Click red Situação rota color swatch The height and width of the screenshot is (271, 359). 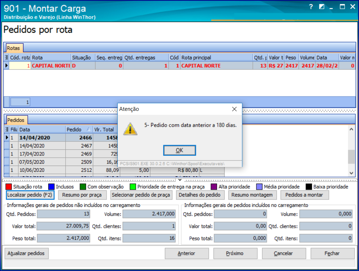tap(9, 187)
